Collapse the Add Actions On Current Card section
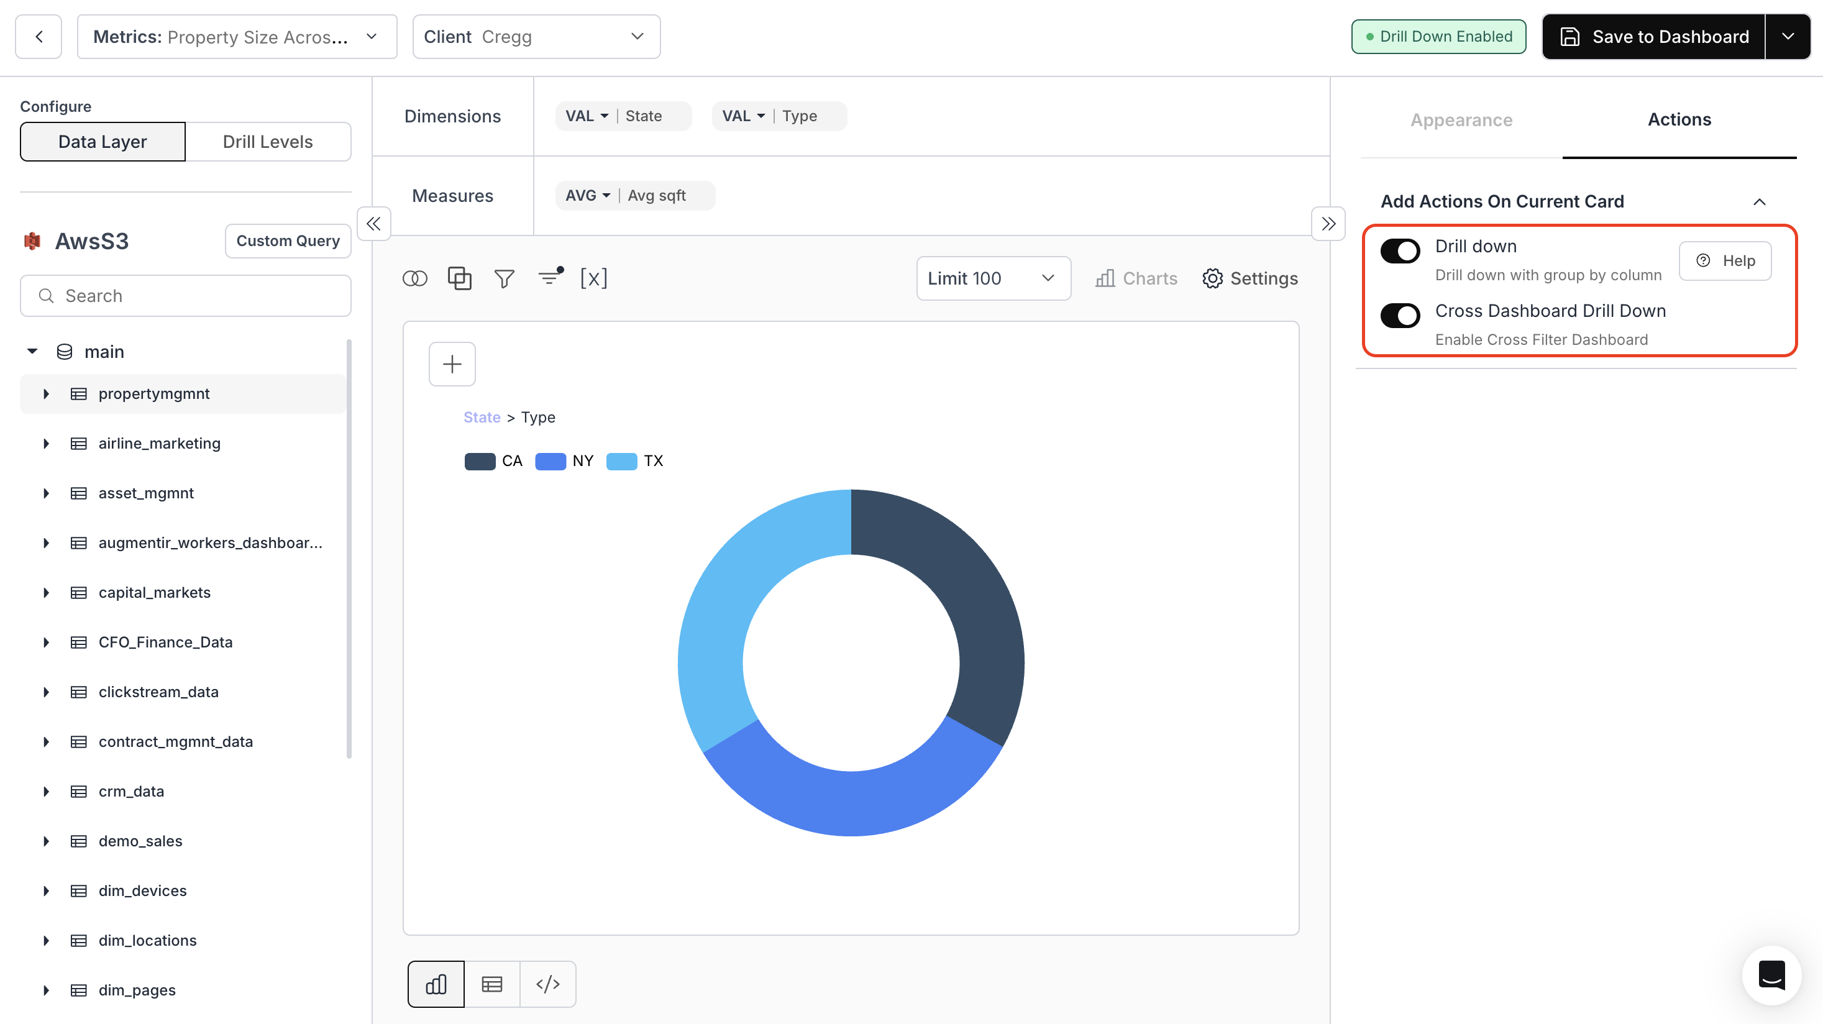The width and height of the screenshot is (1823, 1024). (x=1760, y=202)
